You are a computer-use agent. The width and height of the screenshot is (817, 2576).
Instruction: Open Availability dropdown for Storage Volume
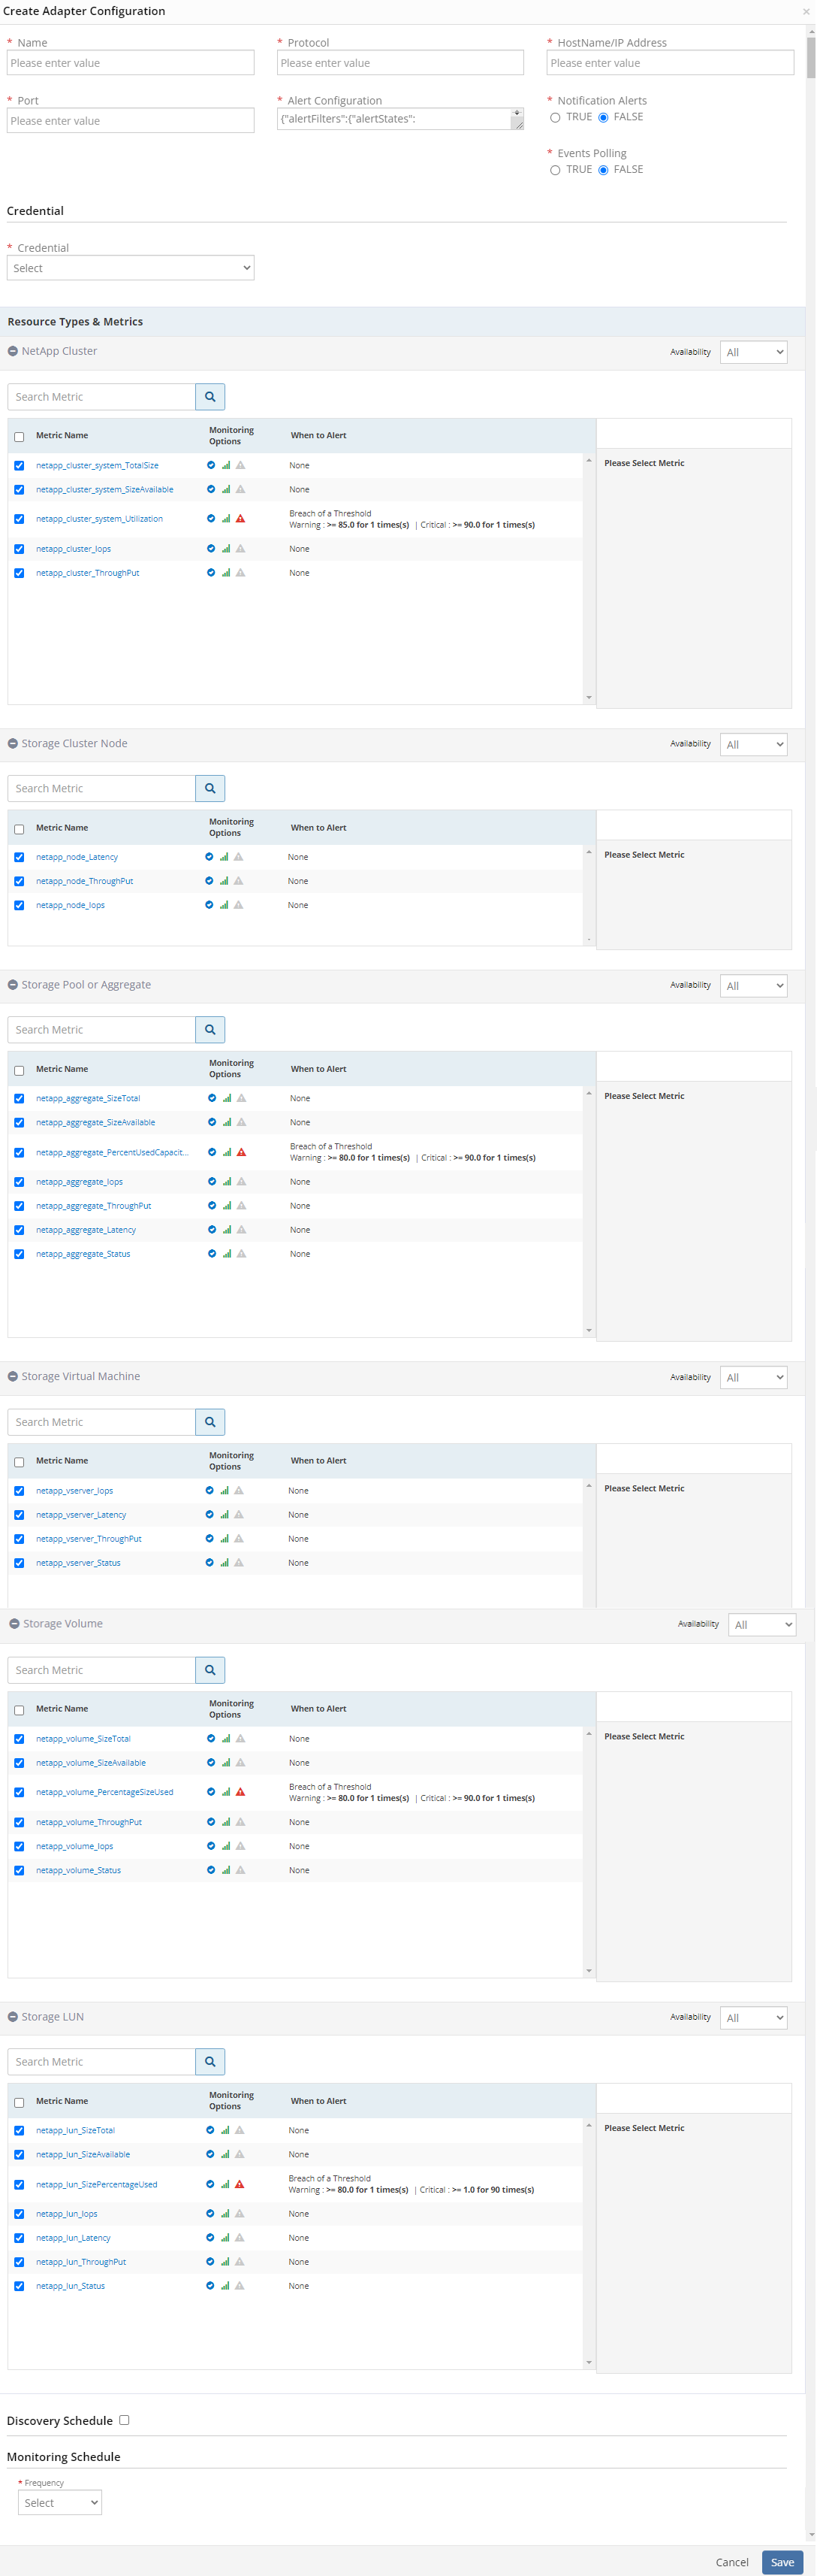(x=762, y=1625)
